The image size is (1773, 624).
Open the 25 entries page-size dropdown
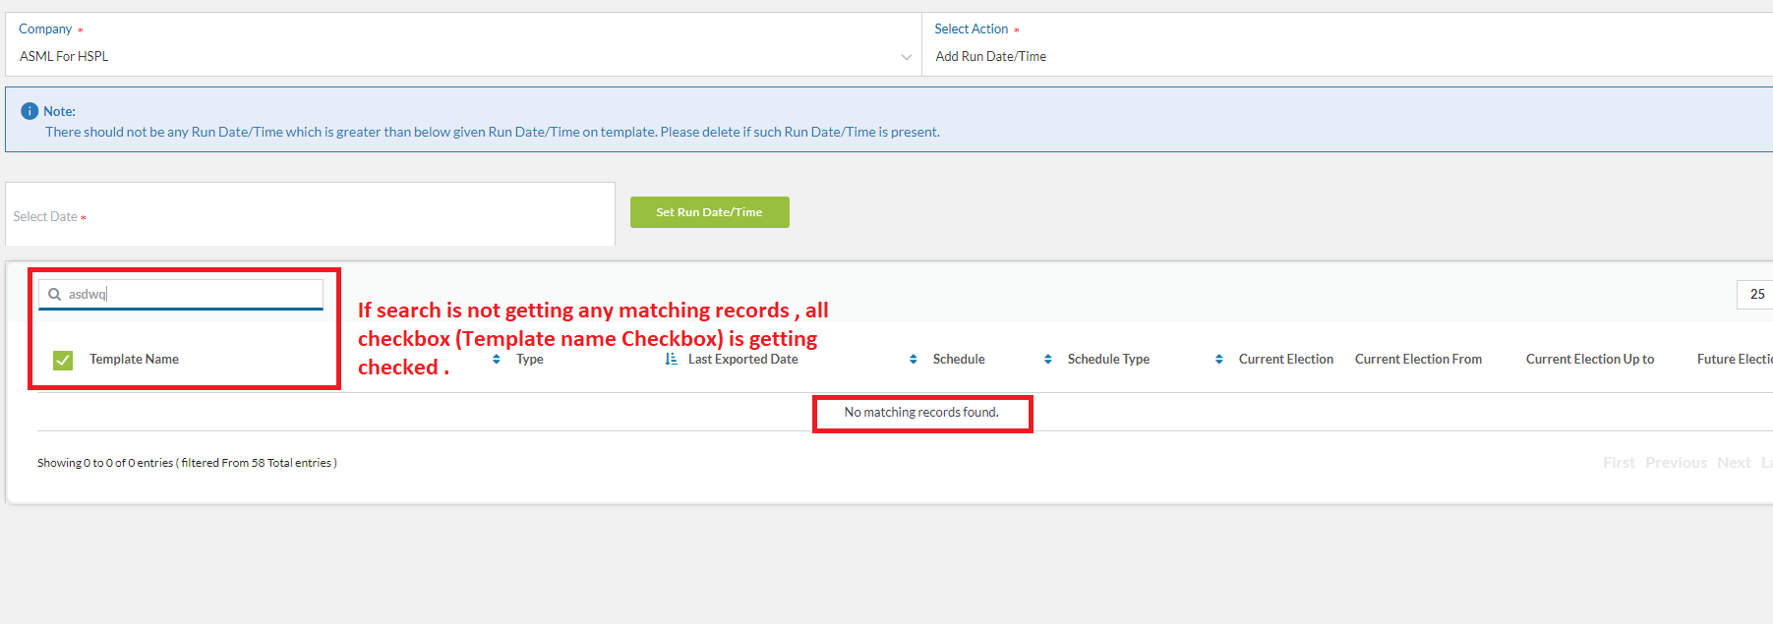pos(1756,294)
